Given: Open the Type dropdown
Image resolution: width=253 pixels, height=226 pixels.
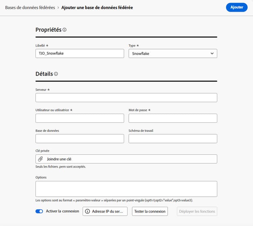Looking at the screenshot, I should coord(173,53).
